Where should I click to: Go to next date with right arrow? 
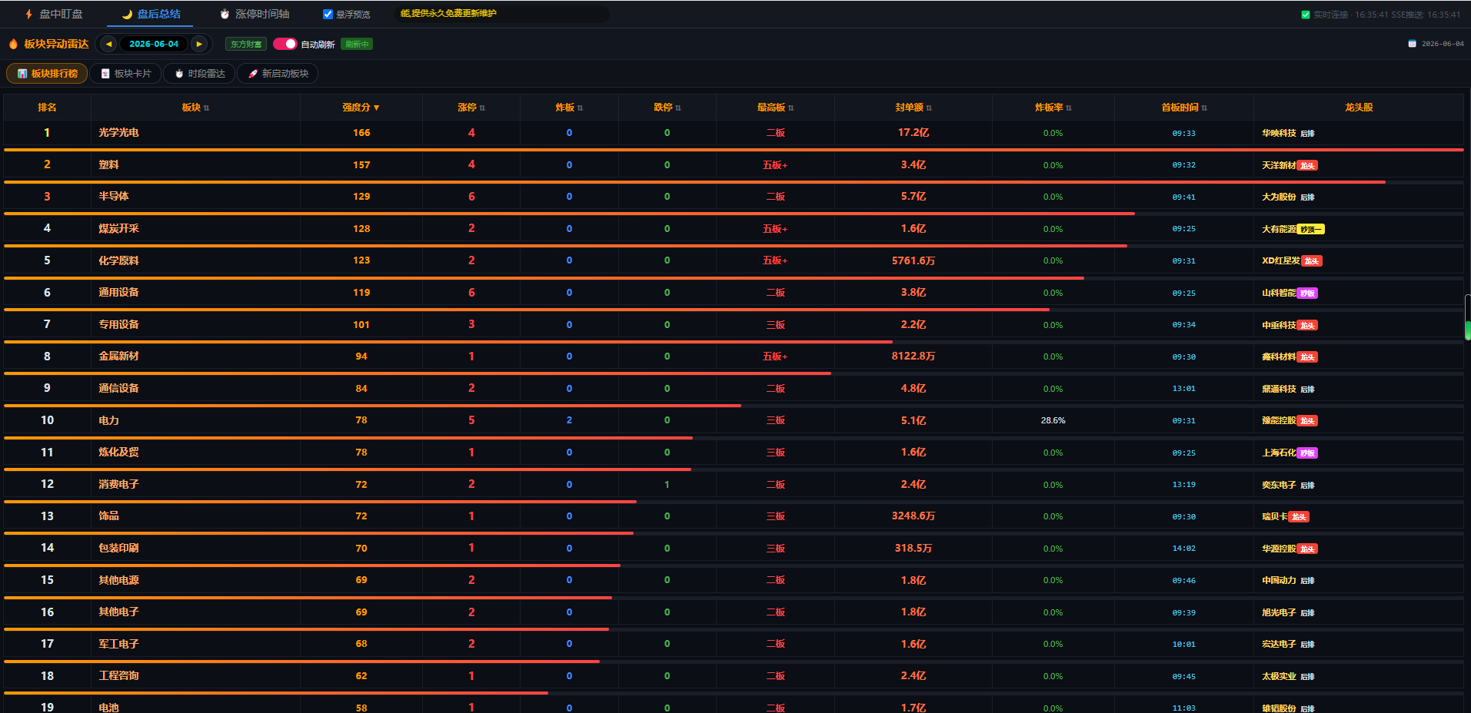[x=199, y=44]
